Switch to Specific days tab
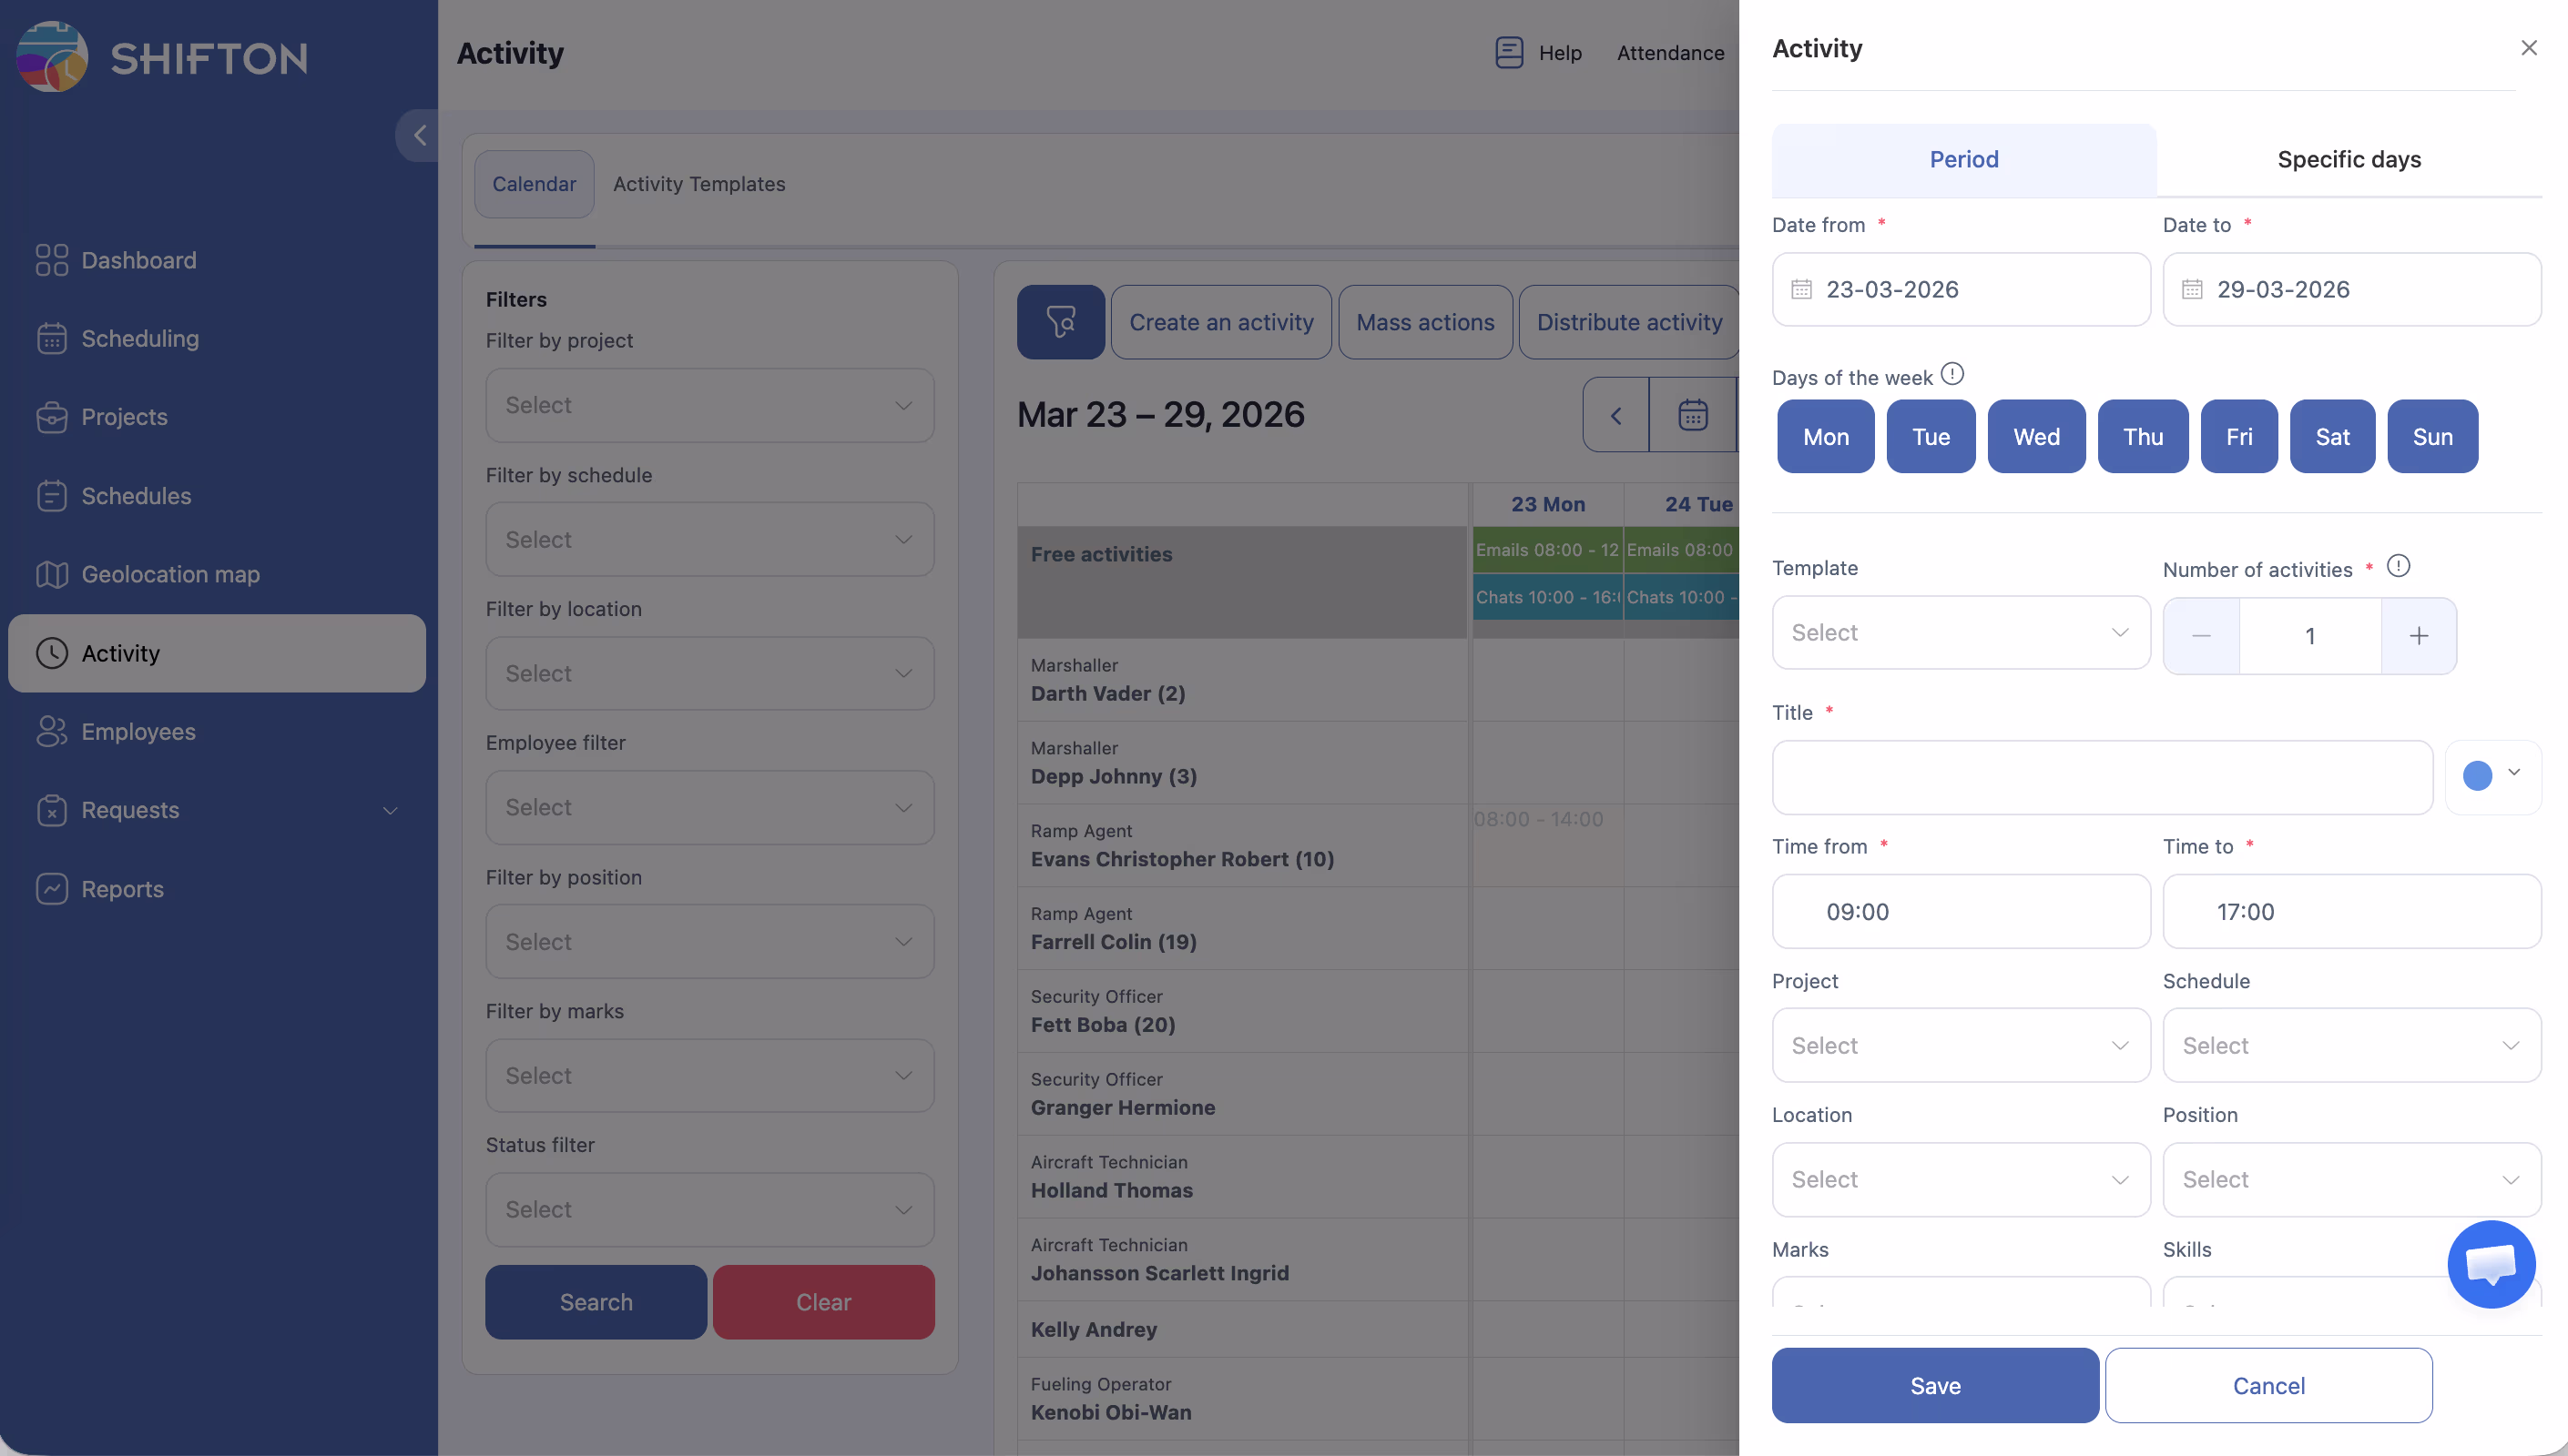The width and height of the screenshot is (2568, 1456). pyautogui.click(x=2348, y=160)
